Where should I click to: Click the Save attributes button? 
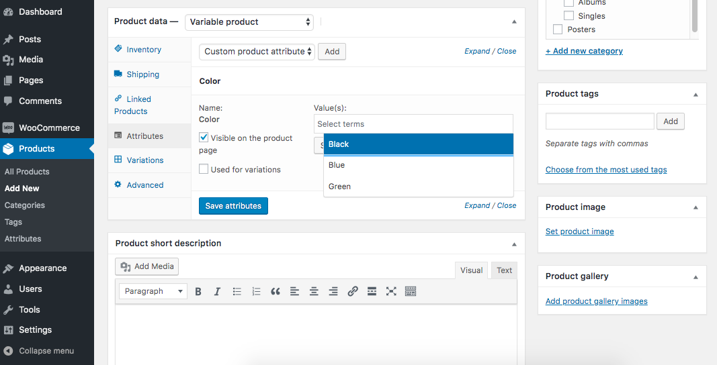[233, 206]
